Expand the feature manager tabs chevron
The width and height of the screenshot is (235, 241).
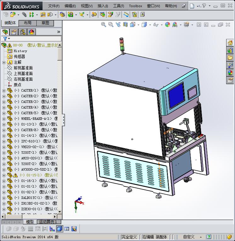(59, 32)
